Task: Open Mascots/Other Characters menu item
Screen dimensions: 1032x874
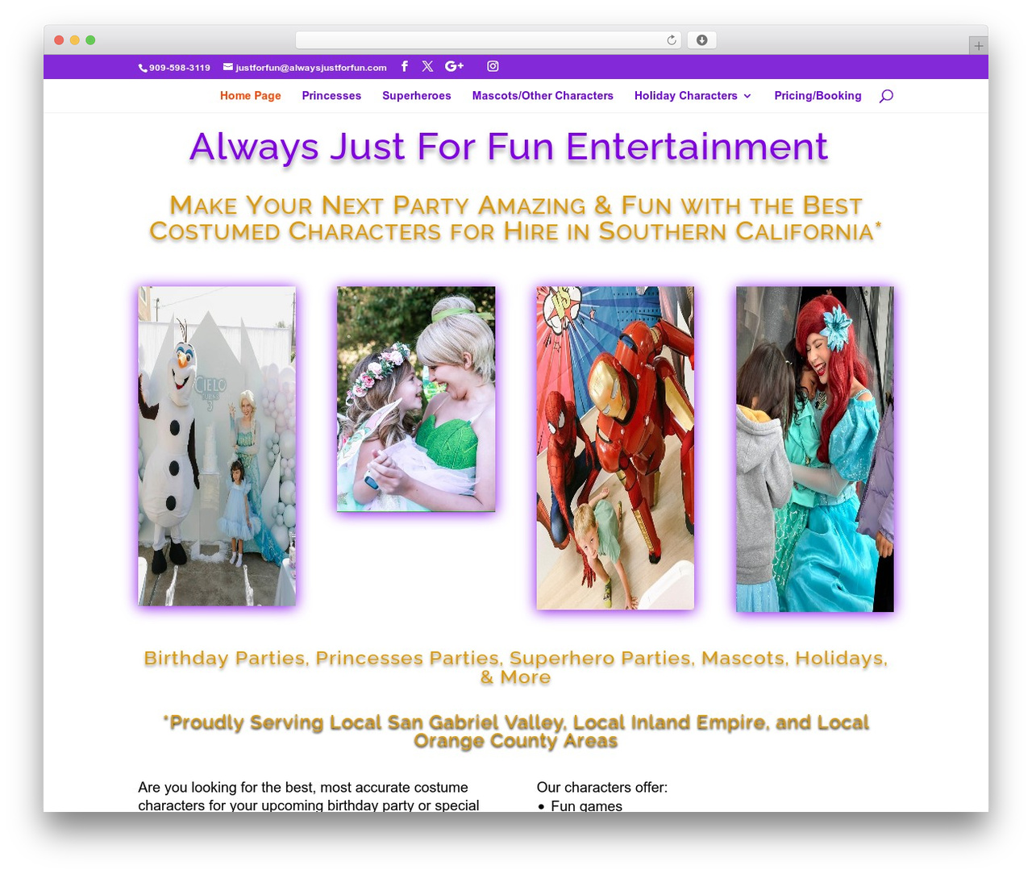Action: click(543, 95)
